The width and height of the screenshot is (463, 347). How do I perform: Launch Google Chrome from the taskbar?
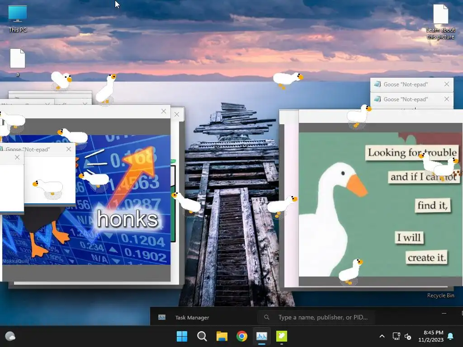(242, 336)
